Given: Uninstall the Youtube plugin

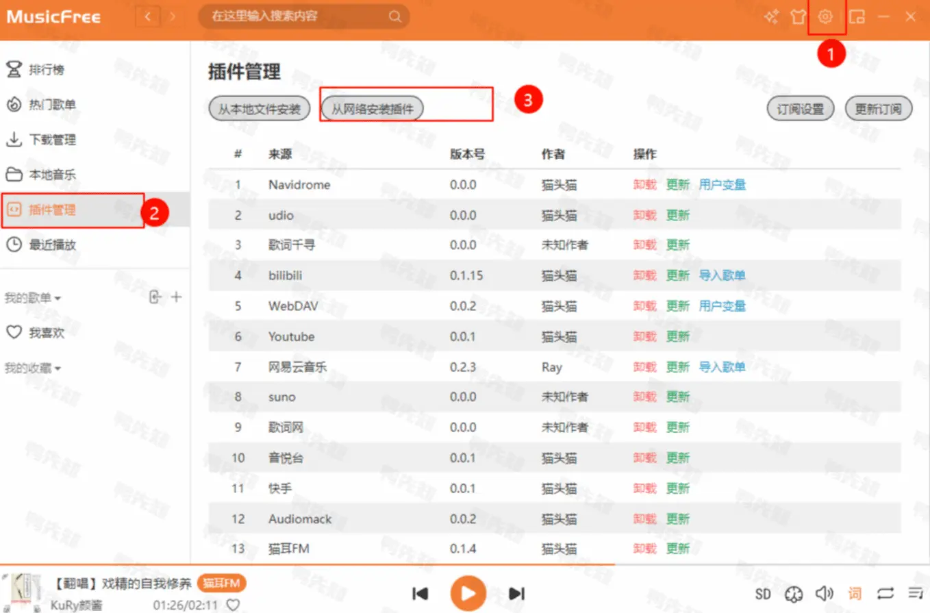Looking at the screenshot, I should pos(644,336).
